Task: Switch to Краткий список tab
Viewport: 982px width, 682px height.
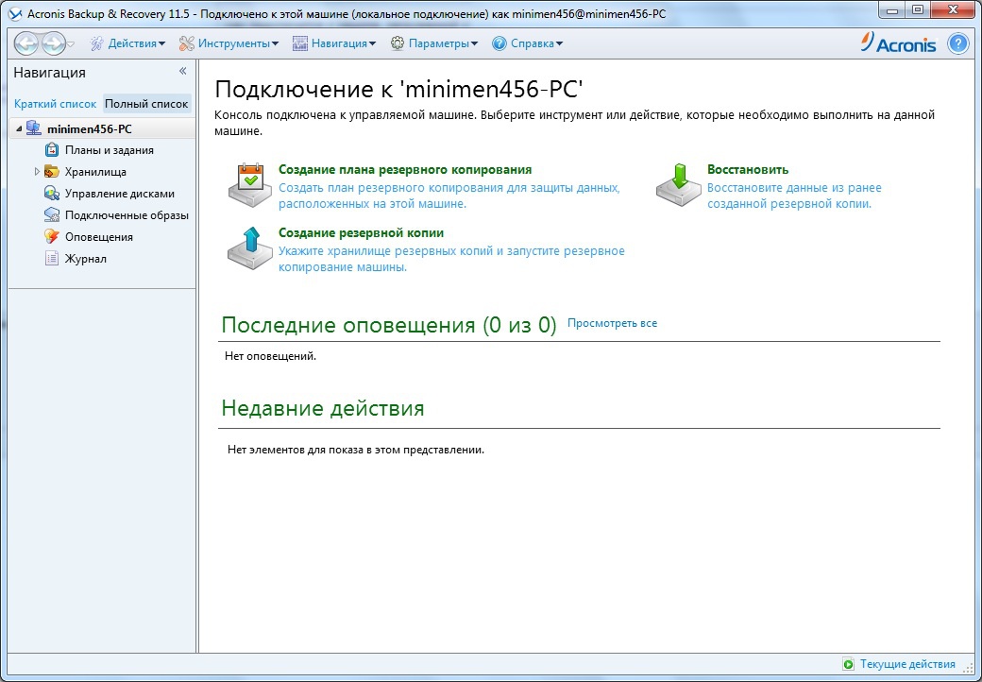Action: click(x=55, y=104)
